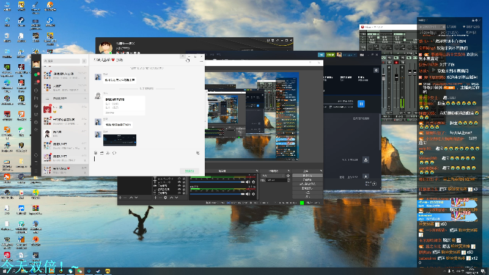489x275 pixels.
Task: Open settings gear of upper OBS mixer channel
Action: click(x=253, y=182)
